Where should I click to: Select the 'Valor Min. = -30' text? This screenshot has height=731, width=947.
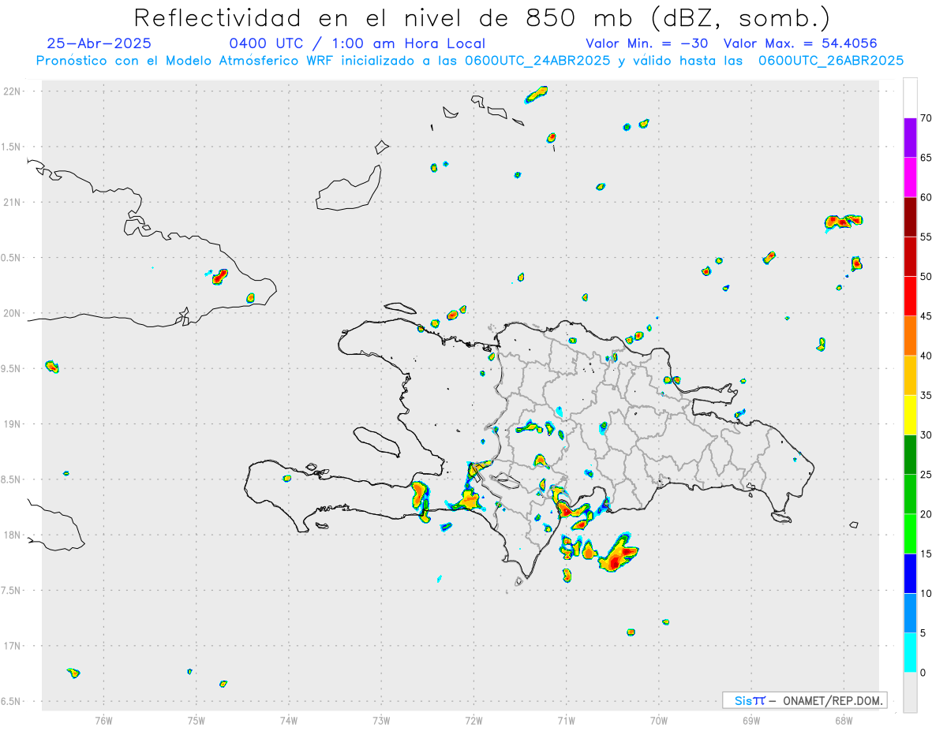pos(646,44)
